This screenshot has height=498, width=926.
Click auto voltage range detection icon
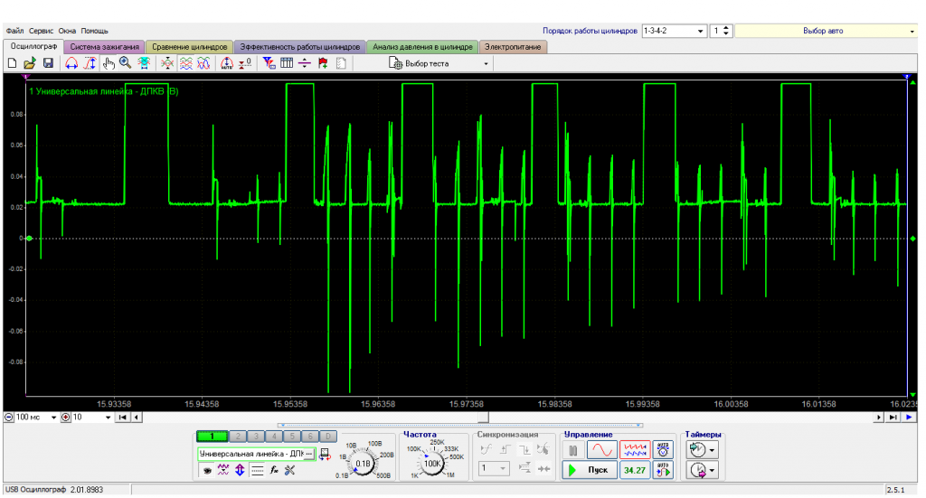[663, 449]
